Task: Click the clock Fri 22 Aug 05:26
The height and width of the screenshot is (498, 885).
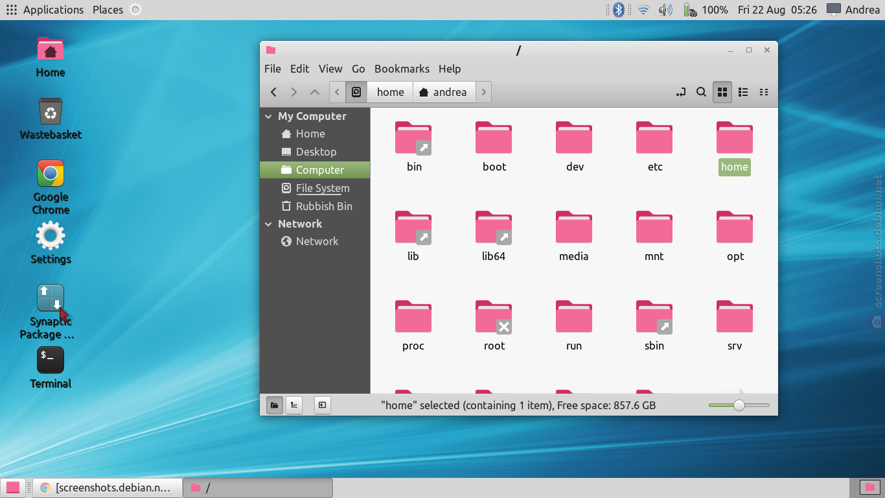Action: 777,10
